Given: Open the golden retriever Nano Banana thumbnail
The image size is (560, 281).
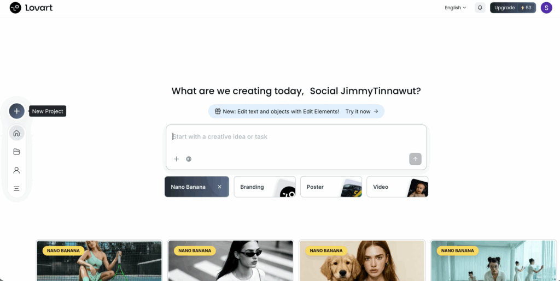Looking at the screenshot, I should tap(362, 261).
